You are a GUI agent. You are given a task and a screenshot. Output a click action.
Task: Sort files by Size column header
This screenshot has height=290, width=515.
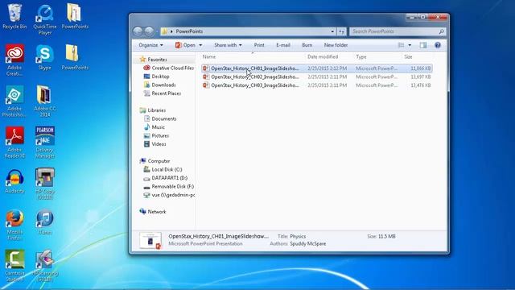(x=408, y=56)
